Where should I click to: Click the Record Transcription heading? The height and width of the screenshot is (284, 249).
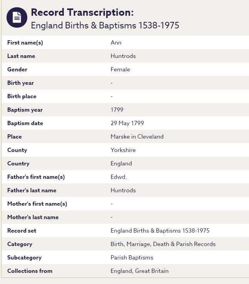pyautogui.click(x=82, y=12)
